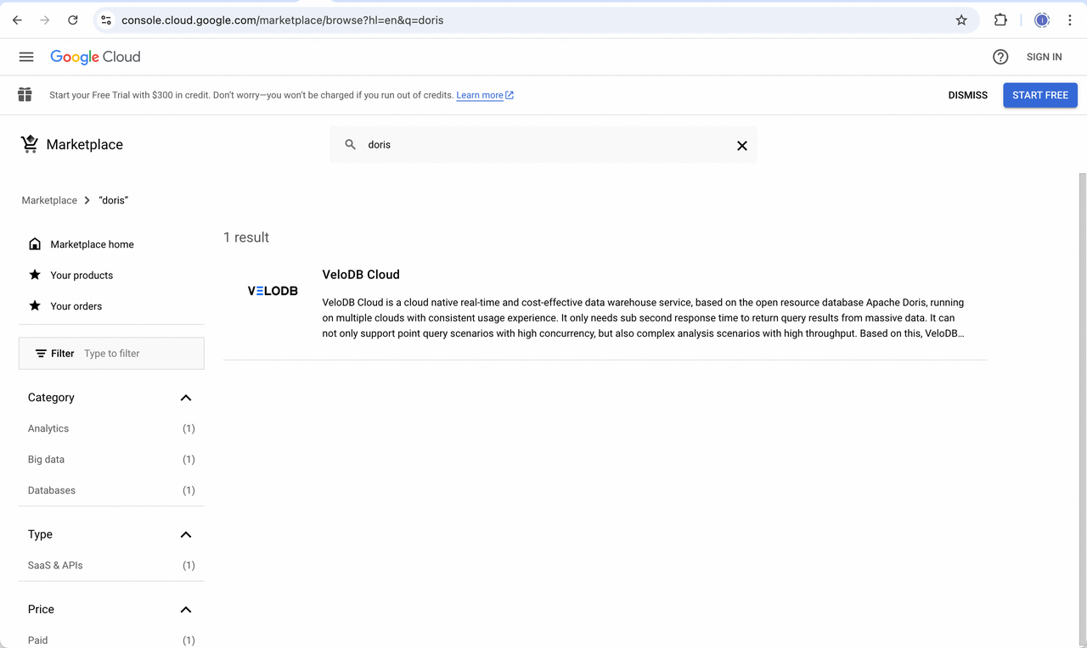Viewport: 1087px width, 648px height.
Task: Filter by Paid pricing option
Action: 37,640
